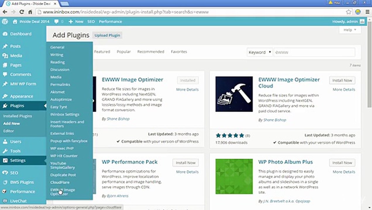Select Reading in Settings flyout

pos(58,62)
